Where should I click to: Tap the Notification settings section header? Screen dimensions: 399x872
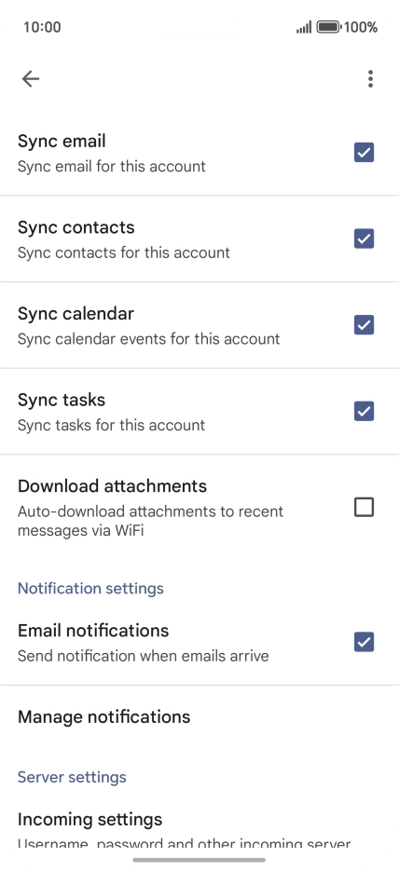click(x=90, y=589)
